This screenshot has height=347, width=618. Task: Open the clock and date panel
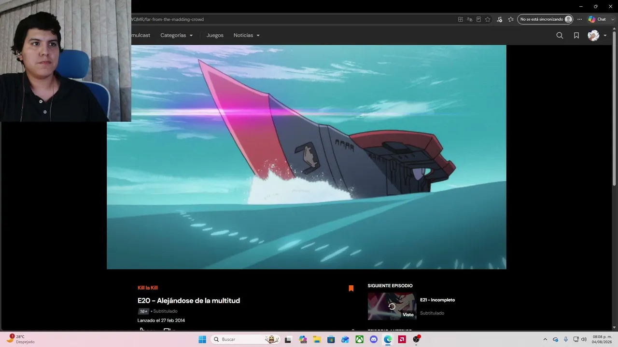coord(602,339)
